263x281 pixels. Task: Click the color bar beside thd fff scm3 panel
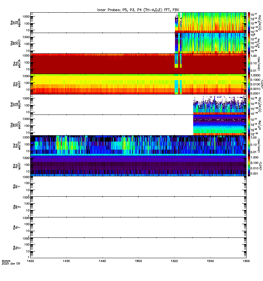(249, 125)
